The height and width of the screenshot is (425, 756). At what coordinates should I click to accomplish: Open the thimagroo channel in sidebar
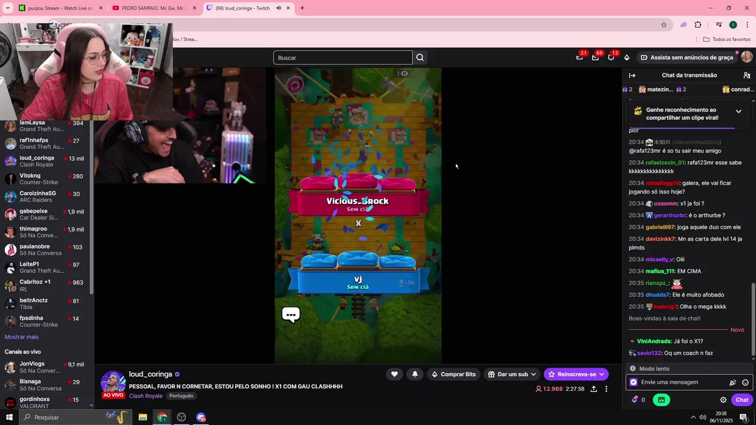(45, 232)
